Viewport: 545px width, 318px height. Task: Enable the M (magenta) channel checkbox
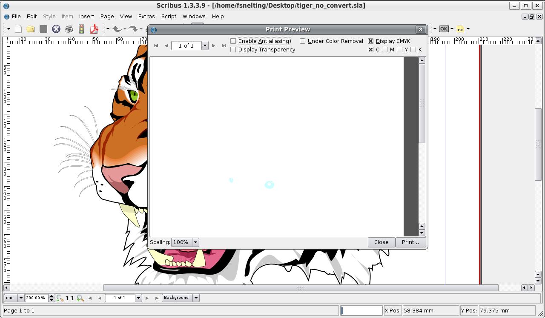tap(384, 49)
